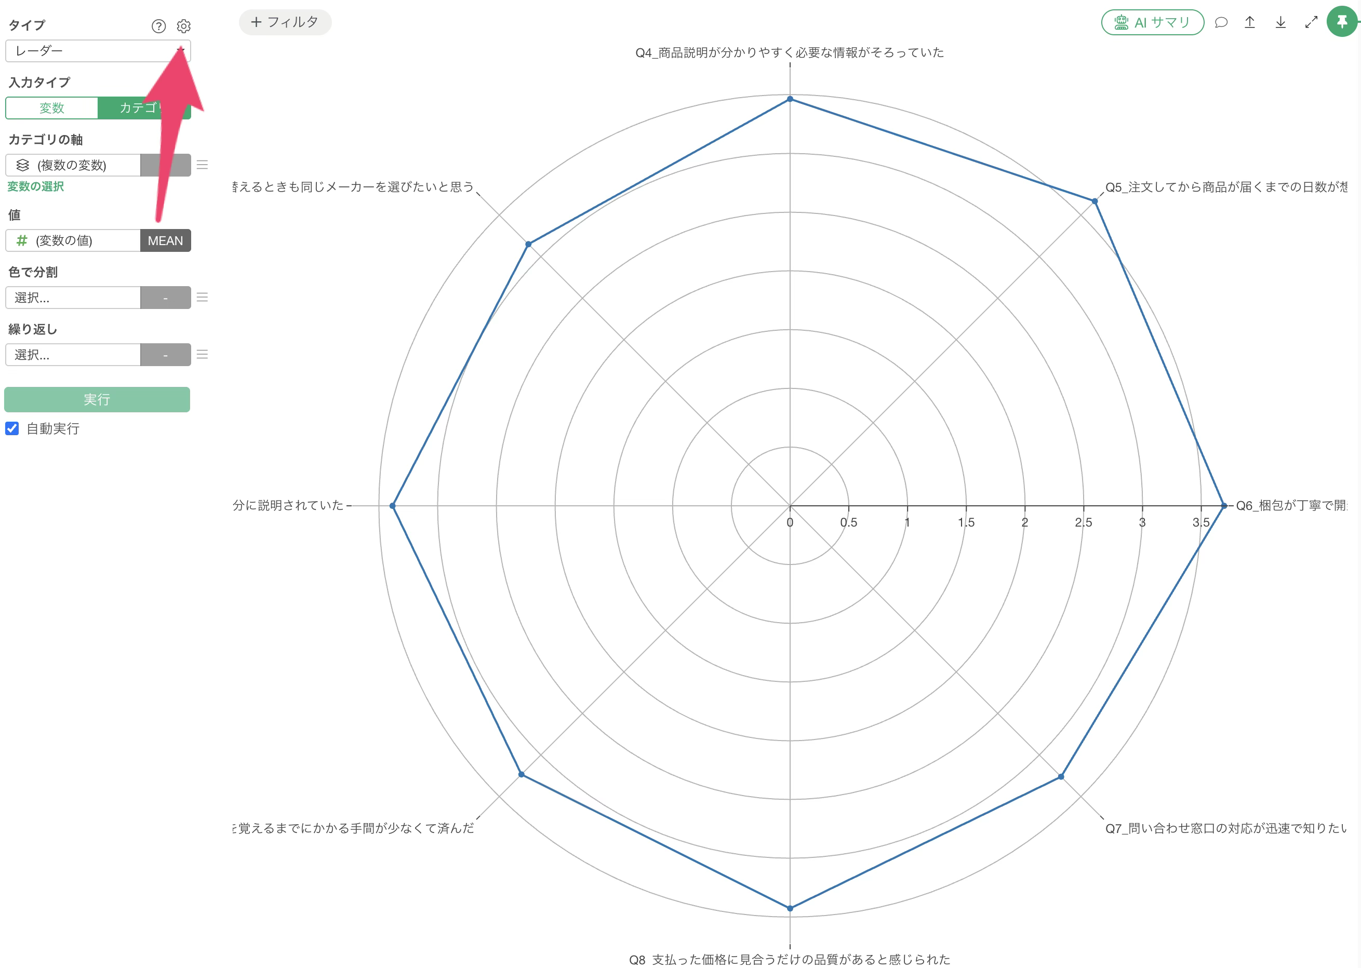Add a filter with フィルタ button
Viewport: 1361px width, 968px height.
[x=285, y=22]
